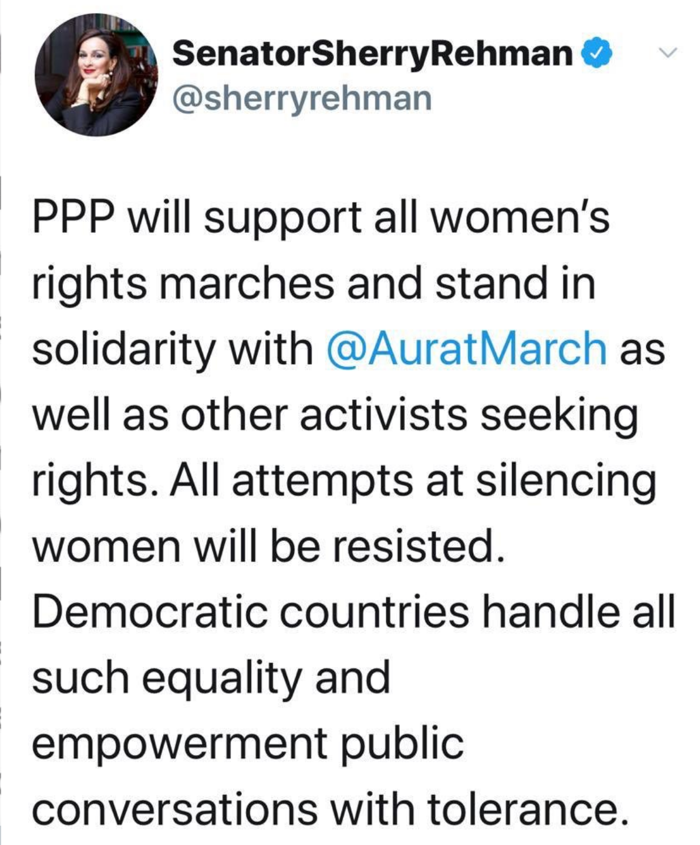
Task: Click the word 'women's' in first line
Action: [x=519, y=217]
